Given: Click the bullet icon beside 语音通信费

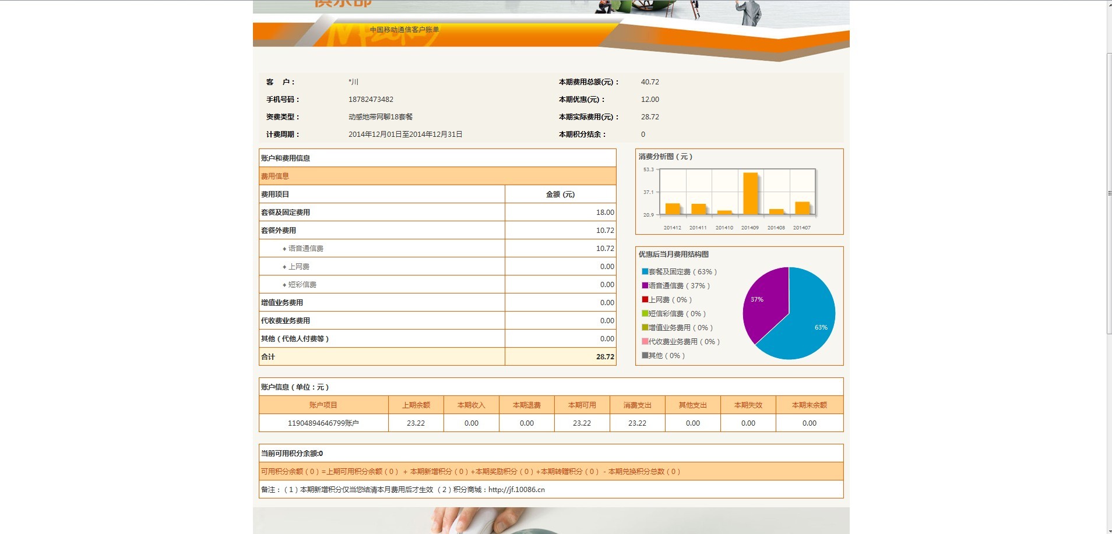Looking at the screenshot, I should pyautogui.click(x=284, y=249).
